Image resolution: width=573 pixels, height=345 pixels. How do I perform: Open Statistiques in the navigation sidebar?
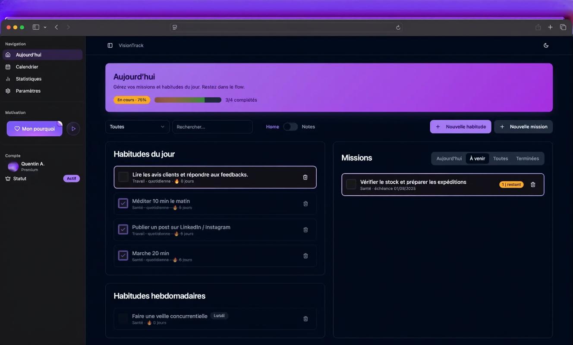28,79
